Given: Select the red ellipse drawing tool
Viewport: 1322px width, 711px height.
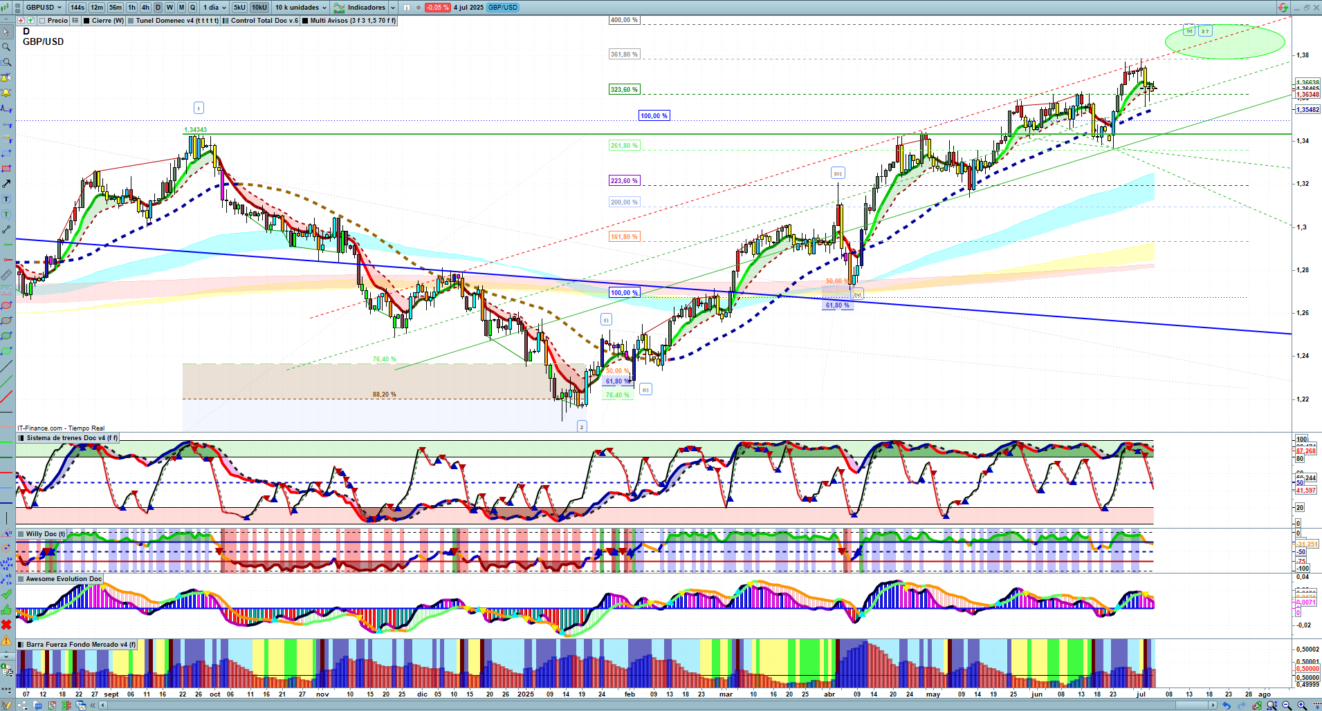Looking at the screenshot, I should [x=6, y=305].
